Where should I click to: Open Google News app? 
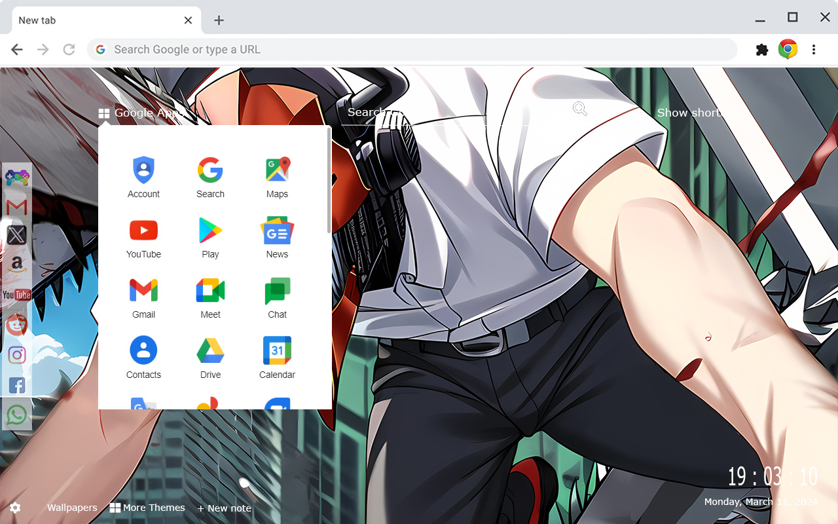(277, 238)
